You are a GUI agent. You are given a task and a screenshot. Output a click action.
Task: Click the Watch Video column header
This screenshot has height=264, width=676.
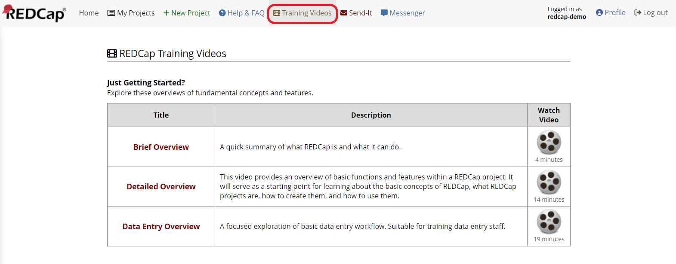(549, 115)
